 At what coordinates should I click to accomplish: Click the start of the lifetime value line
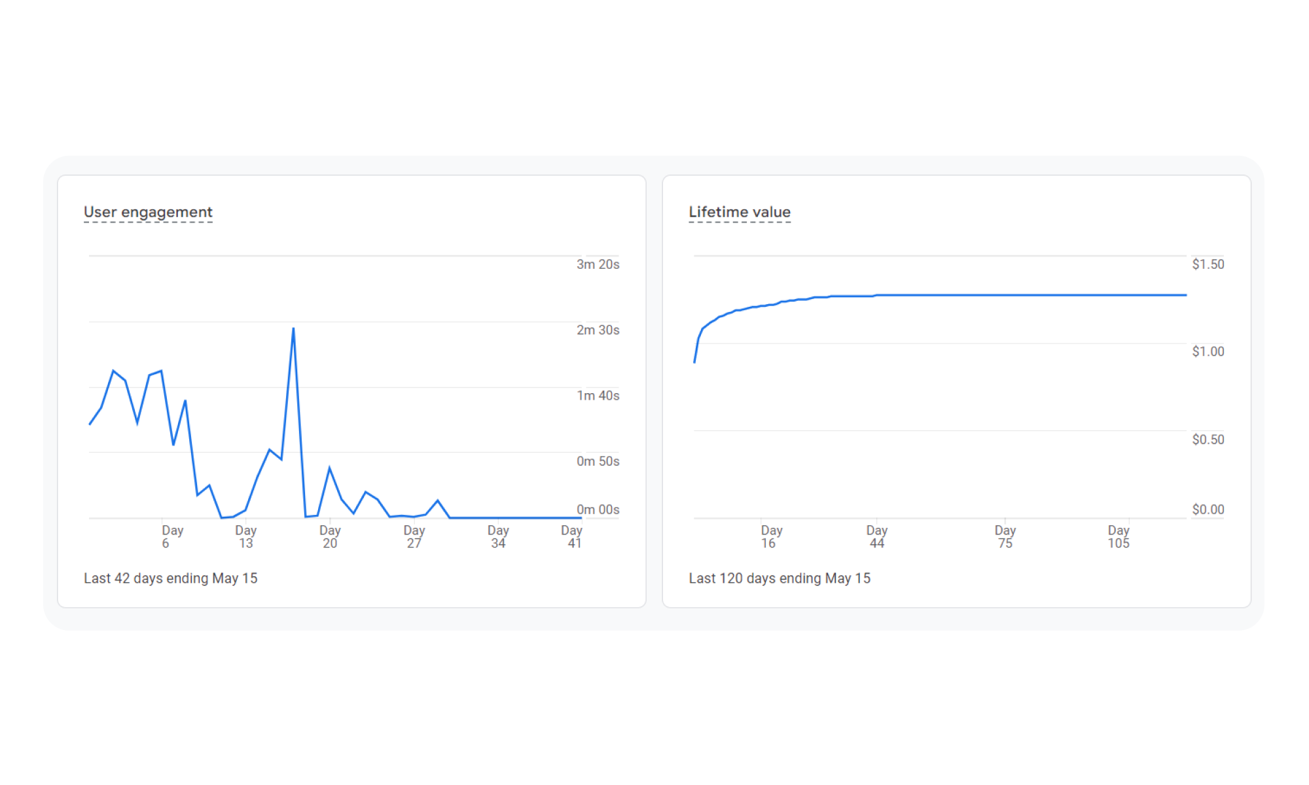click(x=694, y=361)
